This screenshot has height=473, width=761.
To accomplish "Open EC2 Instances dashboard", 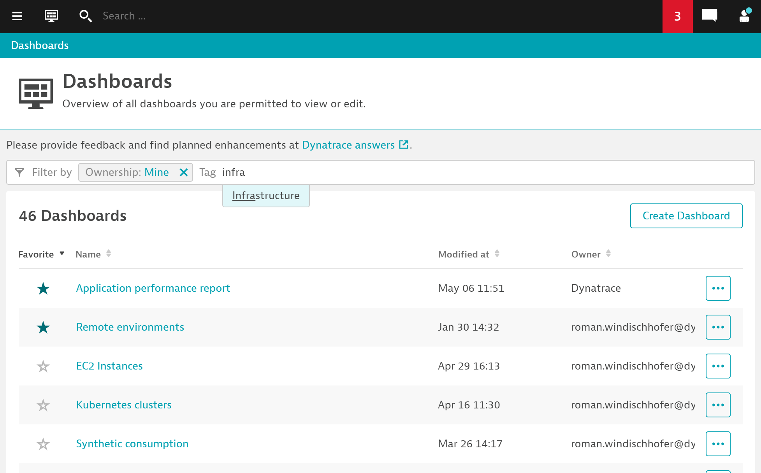I will (x=109, y=366).
